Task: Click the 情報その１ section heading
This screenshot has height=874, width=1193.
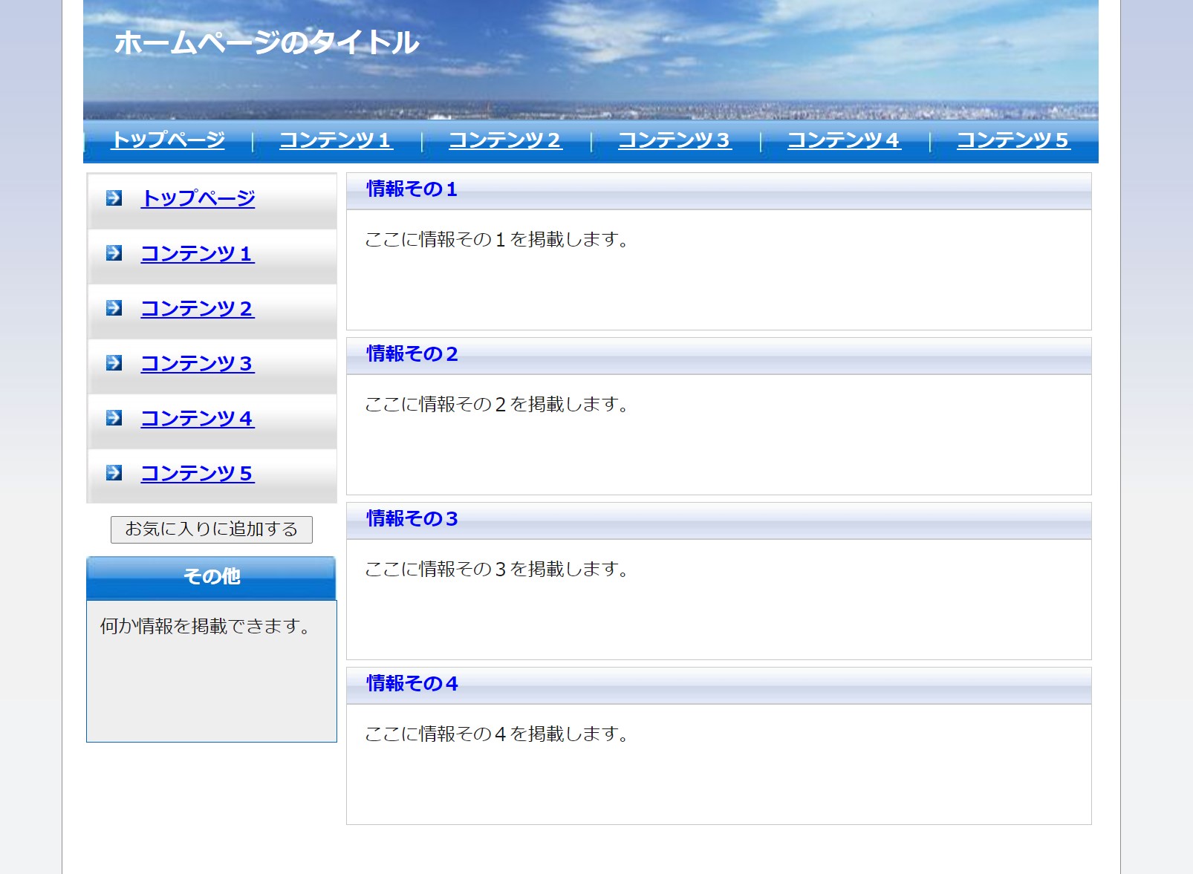Action: click(x=412, y=189)
